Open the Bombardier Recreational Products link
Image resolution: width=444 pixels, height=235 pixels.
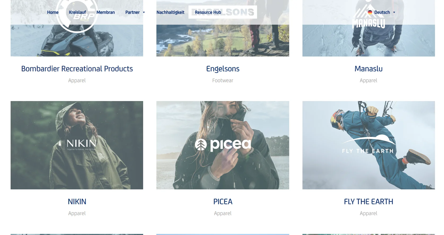(x=77, y=69)
